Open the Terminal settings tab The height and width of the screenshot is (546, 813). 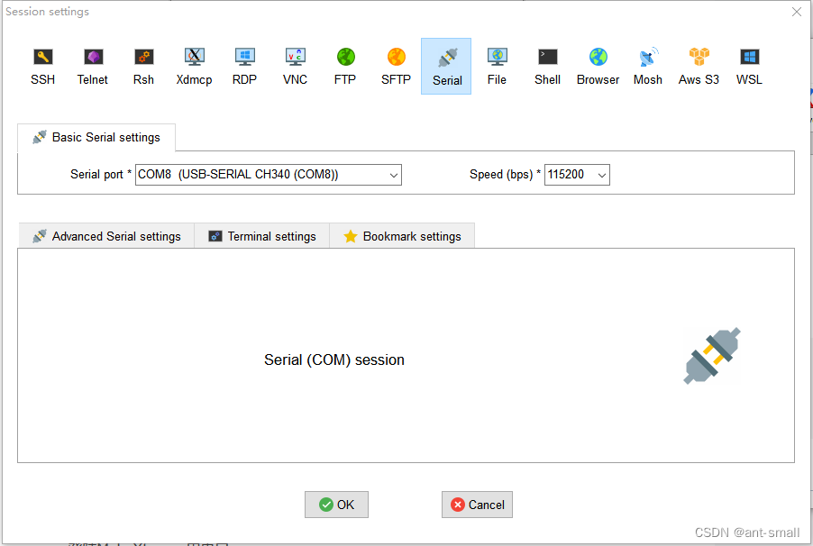261,235
